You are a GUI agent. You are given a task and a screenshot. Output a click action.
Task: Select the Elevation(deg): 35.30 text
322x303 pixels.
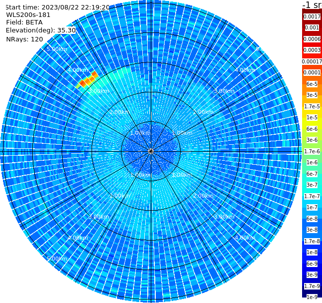pos(41,30)
